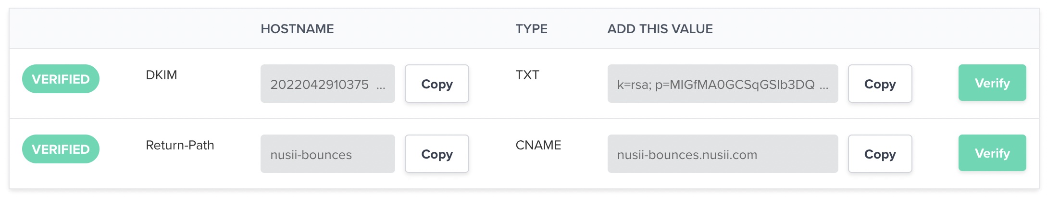Copy the DKIM hostname value
Screen dimensions: 1047x197
tap(436, 84)
